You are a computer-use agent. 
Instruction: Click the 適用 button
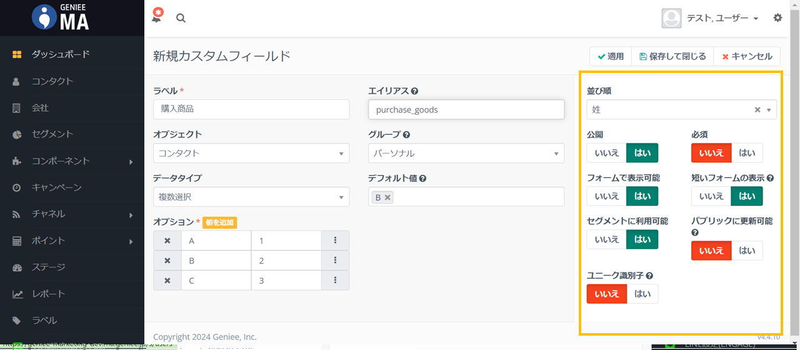tap(611, 56)
